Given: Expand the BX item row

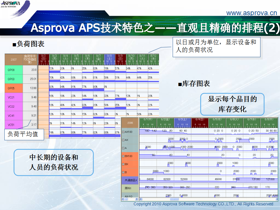Looking at the screenshot, I should pyautogui.click(x=123, y=164).
